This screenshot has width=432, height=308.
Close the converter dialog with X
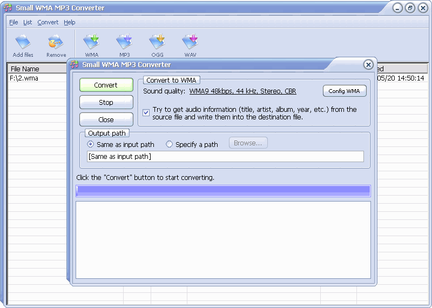point(368,65)
